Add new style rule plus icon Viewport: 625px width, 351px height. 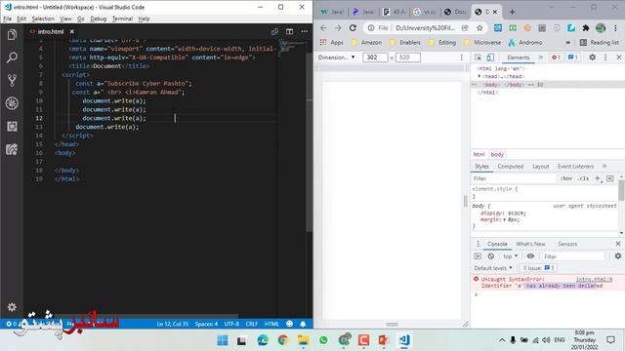pyautogui.click(x=598, y=178)
